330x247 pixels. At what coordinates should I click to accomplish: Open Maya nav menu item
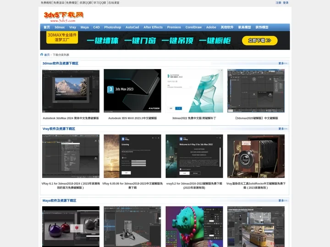coord(85,27)
